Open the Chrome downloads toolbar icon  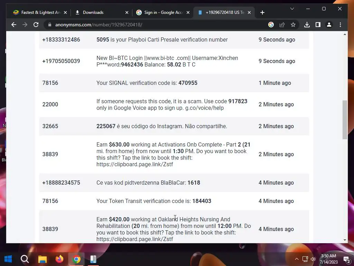[307, 25]
